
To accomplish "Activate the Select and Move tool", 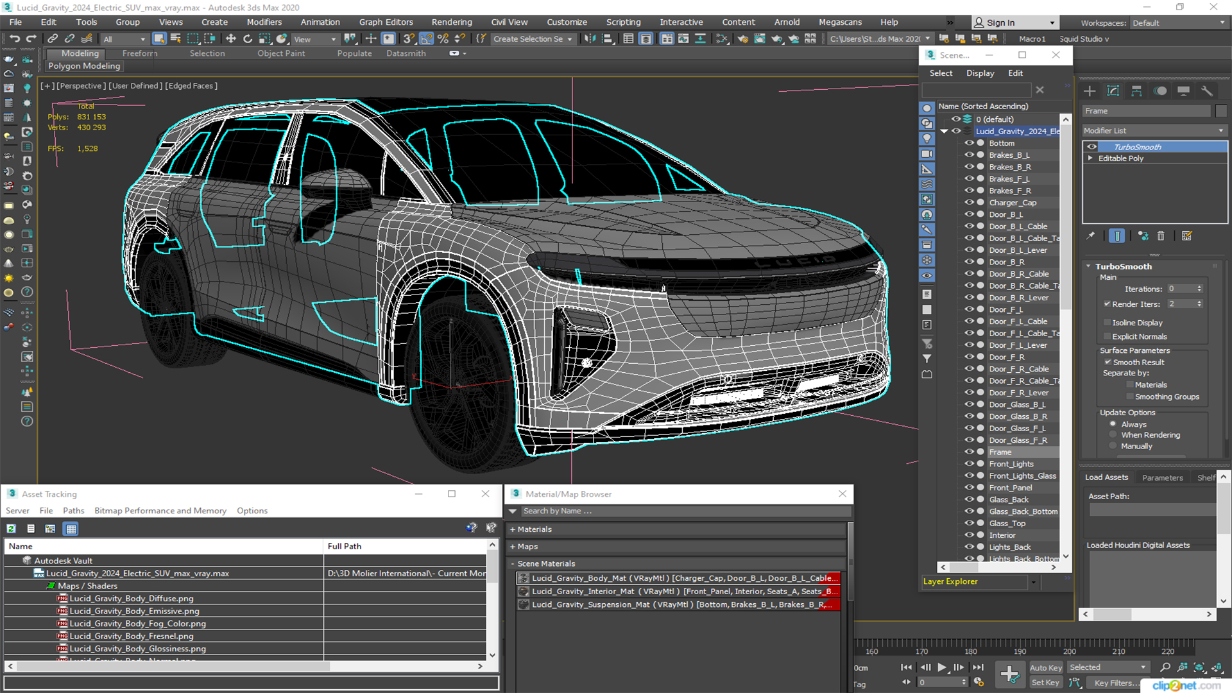I will coord(231,39).
